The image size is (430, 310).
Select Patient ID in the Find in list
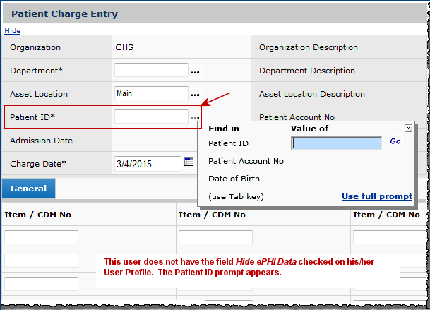(x=228, y=143)
